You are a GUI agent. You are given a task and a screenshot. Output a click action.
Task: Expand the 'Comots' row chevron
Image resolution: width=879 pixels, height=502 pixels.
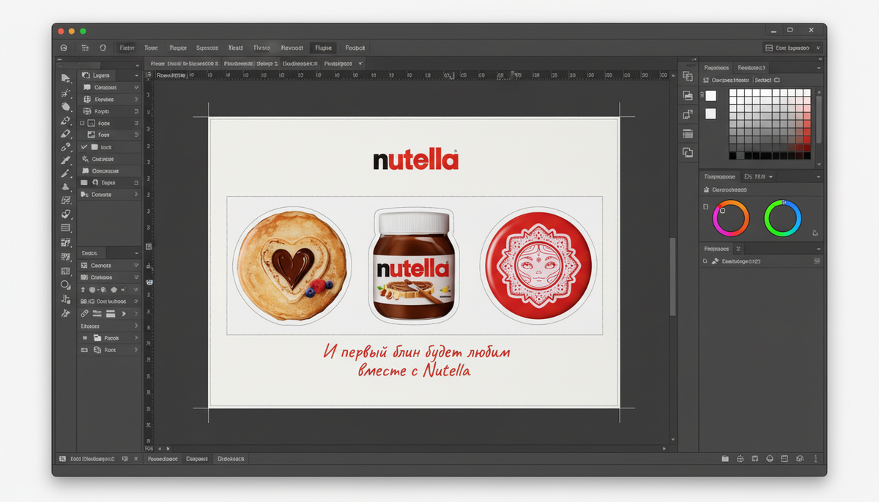coord(136,265)
